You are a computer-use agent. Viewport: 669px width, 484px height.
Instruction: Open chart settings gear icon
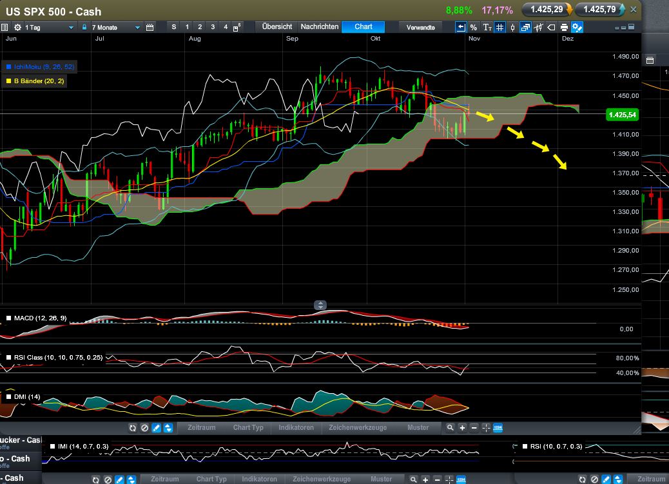pyautogui.click(x=17, y=27)
